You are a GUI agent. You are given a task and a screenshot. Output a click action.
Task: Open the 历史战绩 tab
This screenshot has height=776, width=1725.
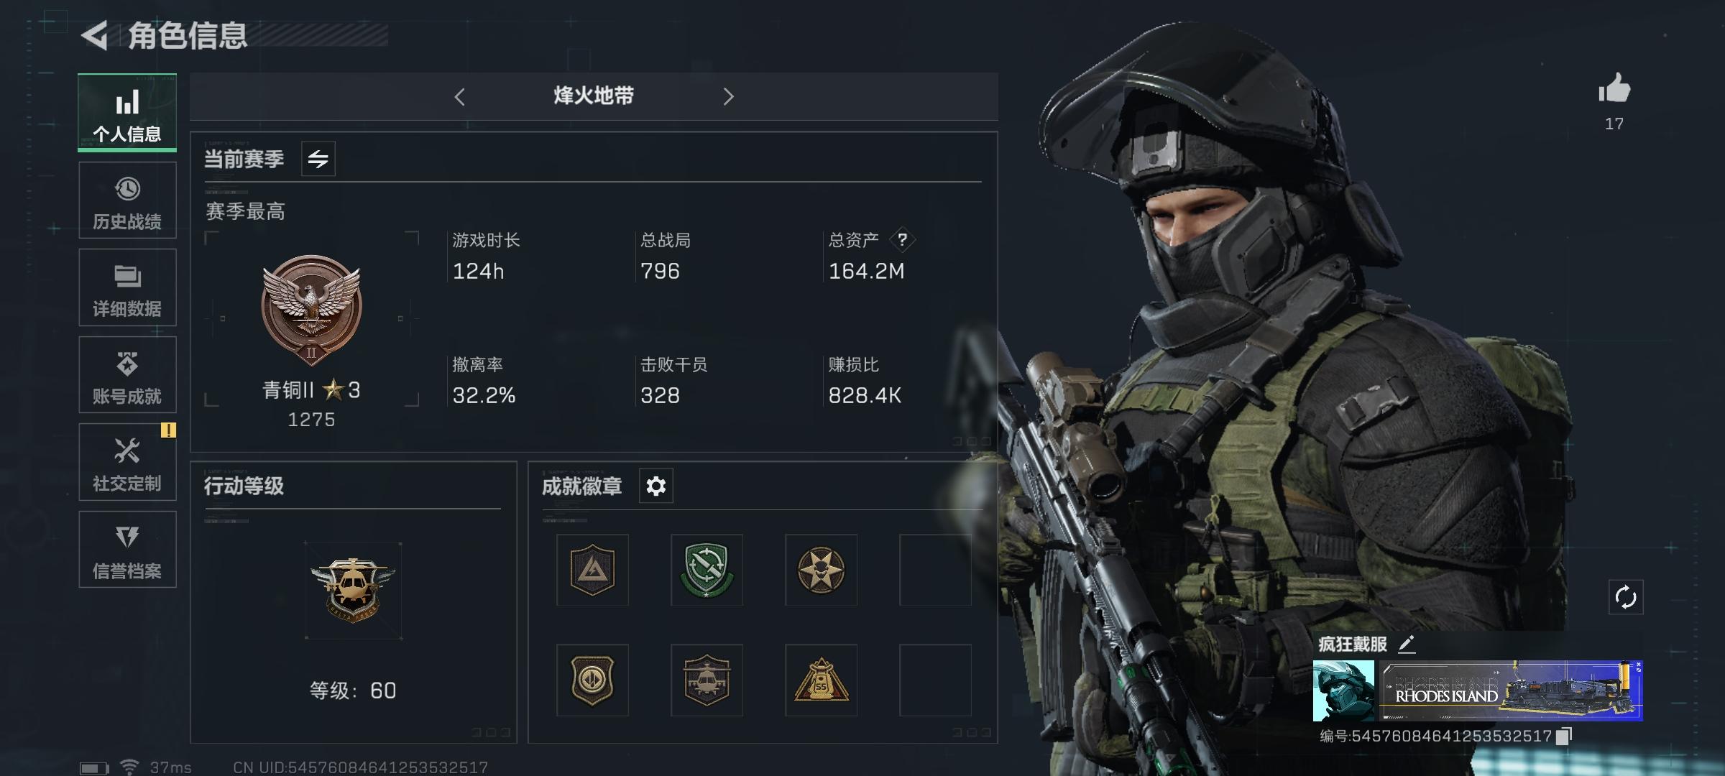click(x=127, y=200)
